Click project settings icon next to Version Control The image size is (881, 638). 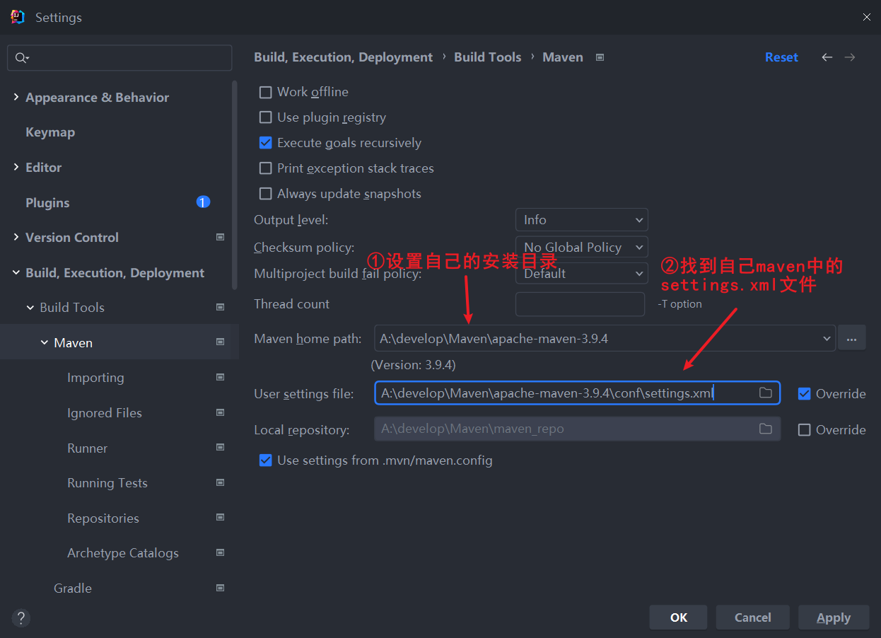click(220, 238)
